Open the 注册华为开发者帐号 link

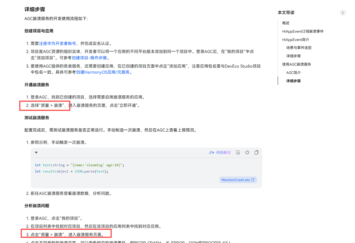tap(57, 44)
